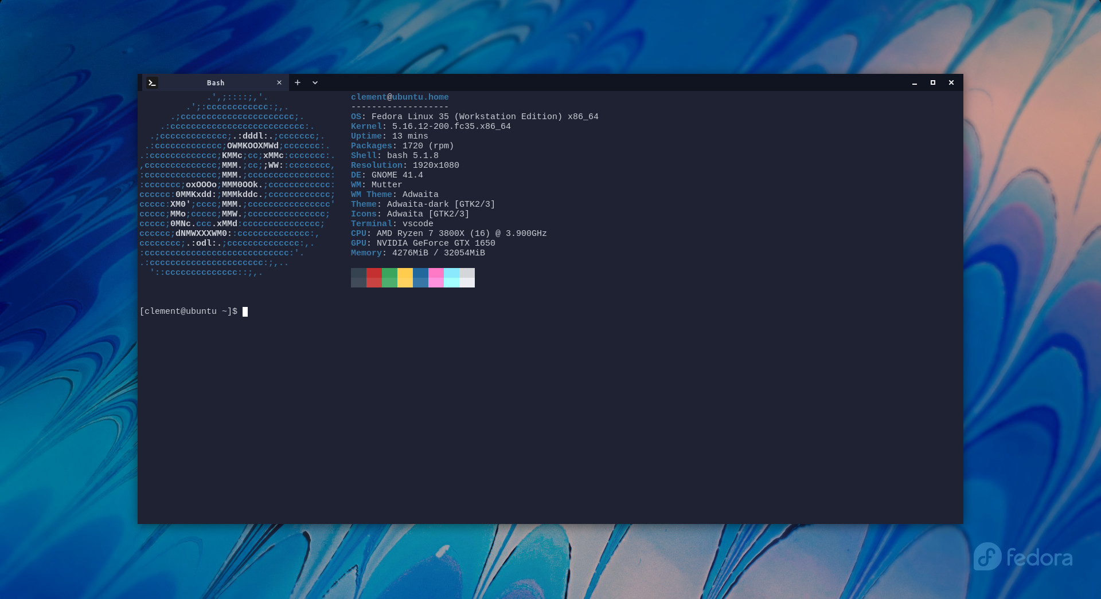Pick the blue swatch in neofetch palette

(x=420, y=278)
